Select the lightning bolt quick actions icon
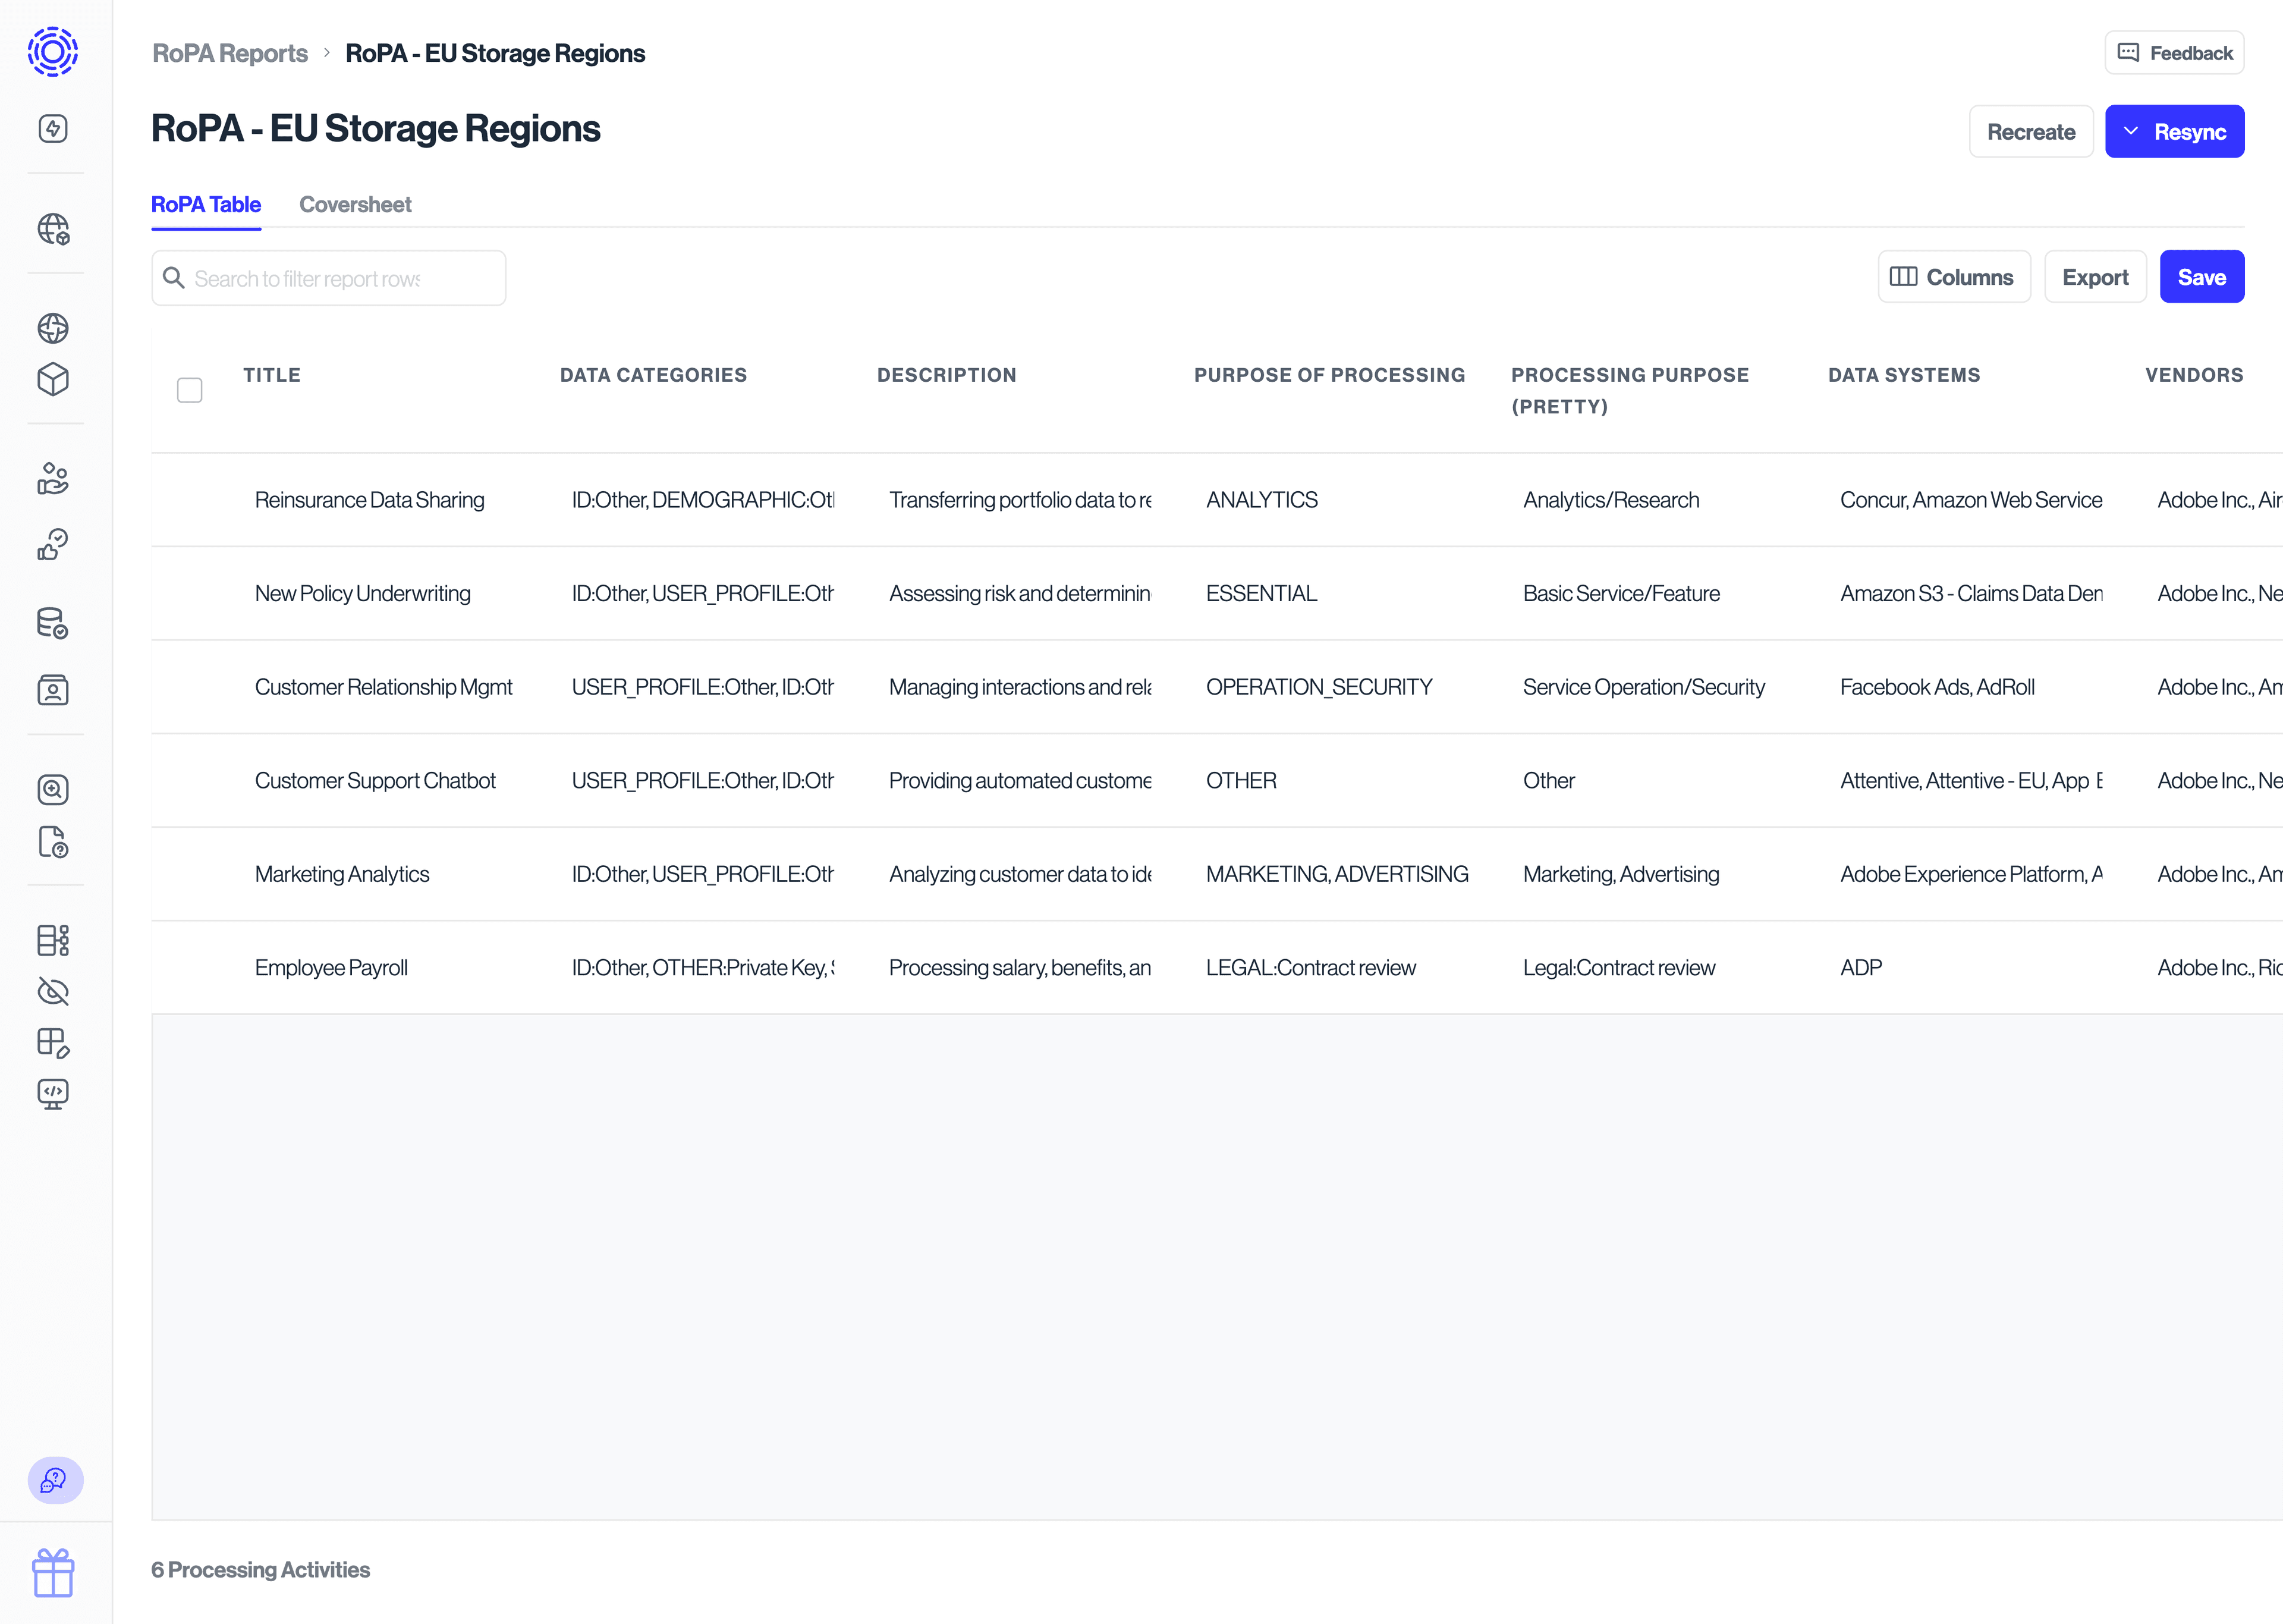The height and width of the screenshot is (1624, 2283). (x=54, y=128)
